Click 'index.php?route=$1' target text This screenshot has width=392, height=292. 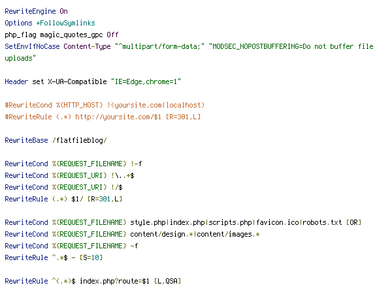point(114,281)
